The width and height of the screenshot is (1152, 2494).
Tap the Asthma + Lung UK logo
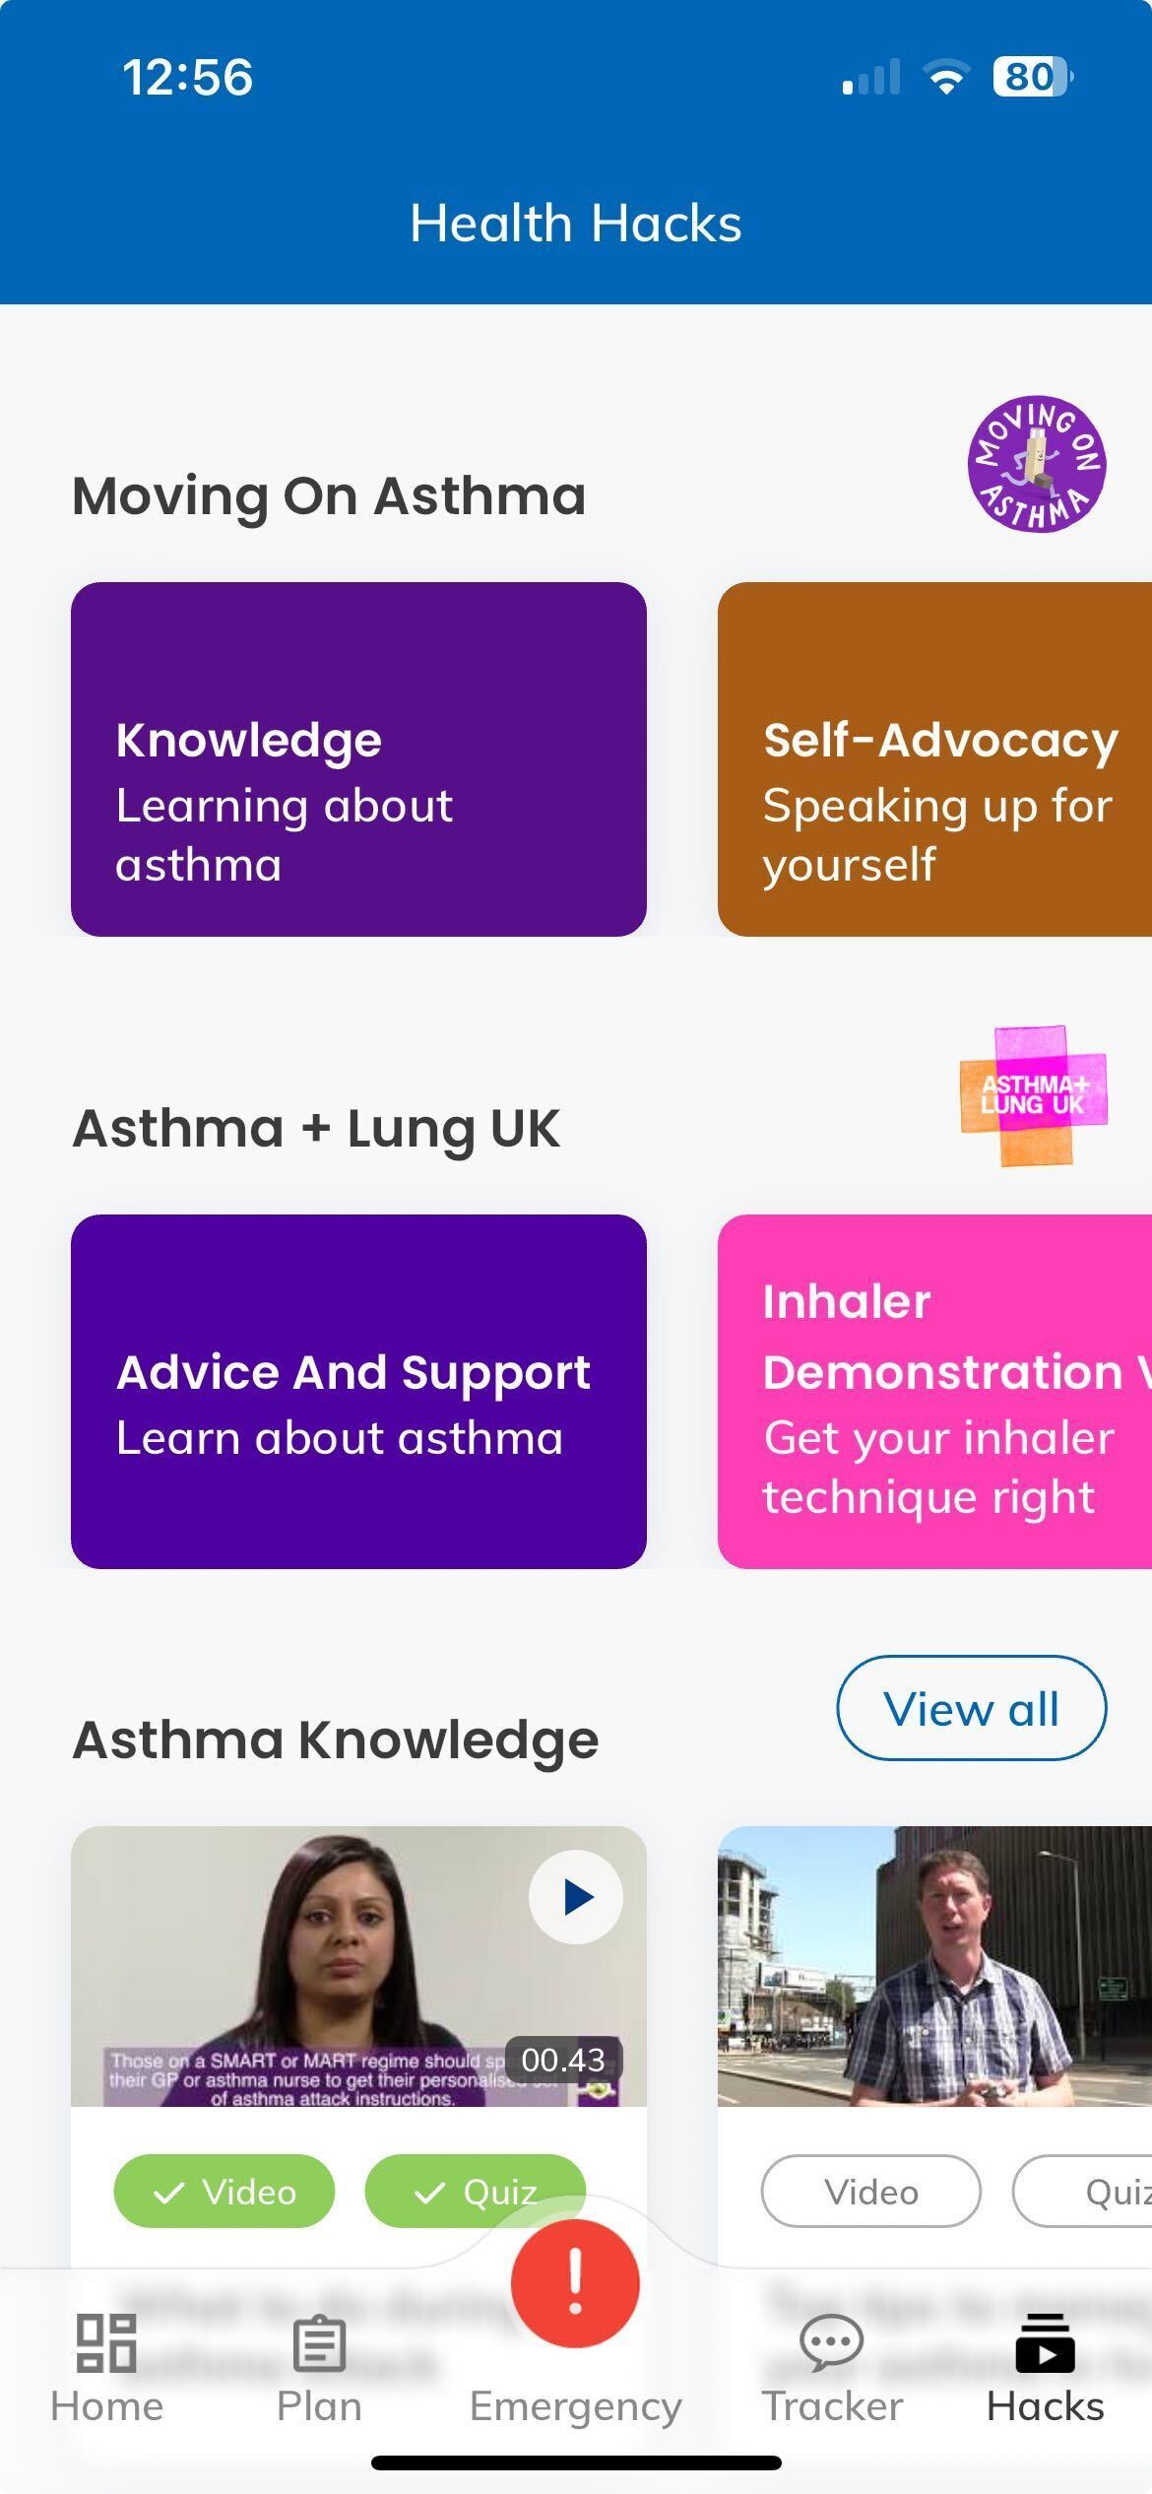point(1034,1095)
